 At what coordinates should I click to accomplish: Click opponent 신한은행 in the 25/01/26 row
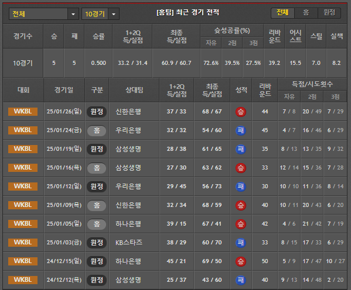pyautogui.click(x=128, y=112)
